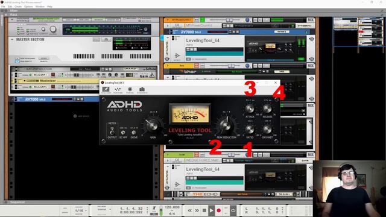Click MIX button on Guitar channel

click(x=311, y=155)
